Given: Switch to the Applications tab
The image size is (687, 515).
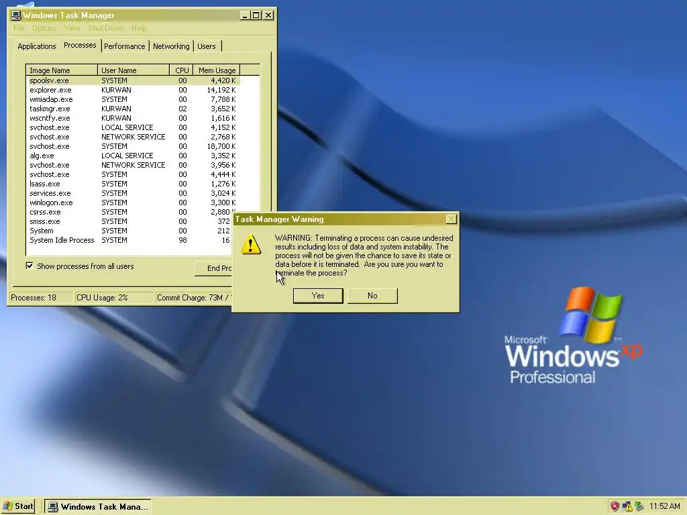Looking at the screenshot, I should [x=37, y=46].
